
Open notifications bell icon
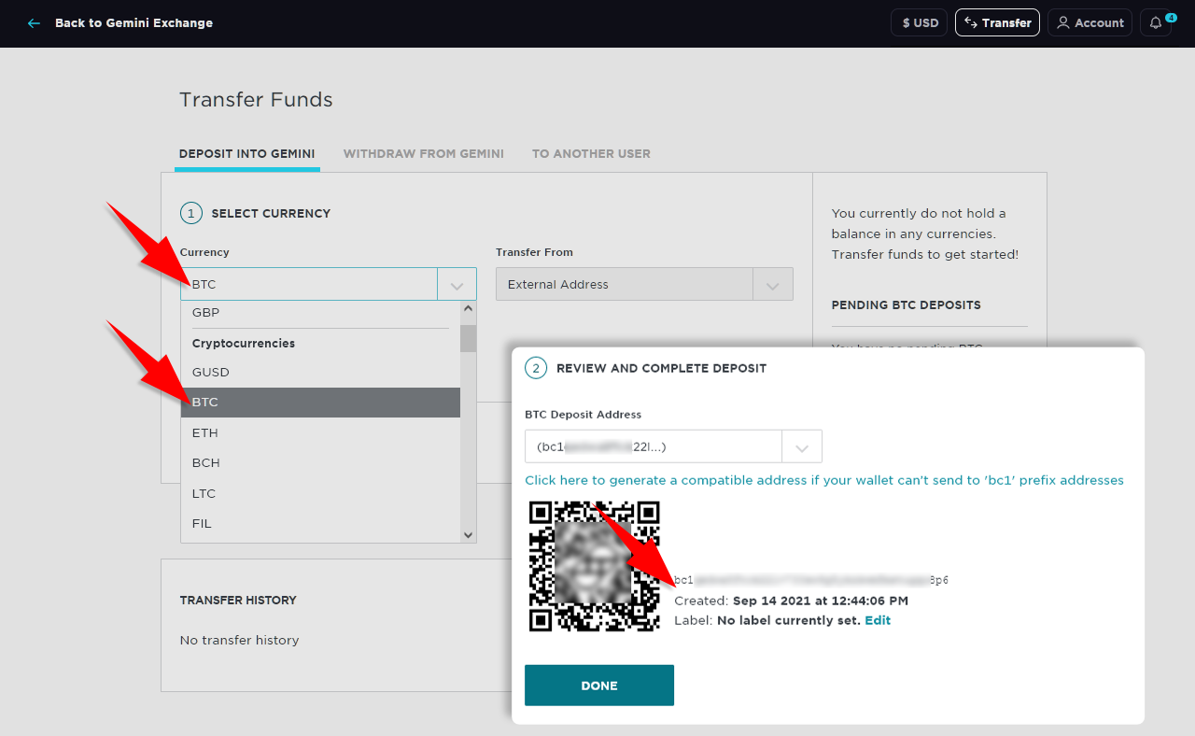pos(1156,23)
